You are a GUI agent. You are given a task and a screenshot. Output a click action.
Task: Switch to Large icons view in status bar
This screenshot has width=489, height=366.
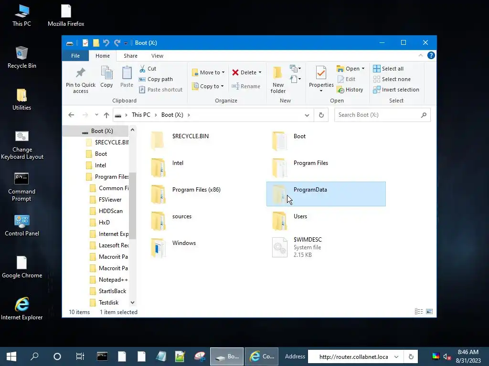click(x=429, y=312)
